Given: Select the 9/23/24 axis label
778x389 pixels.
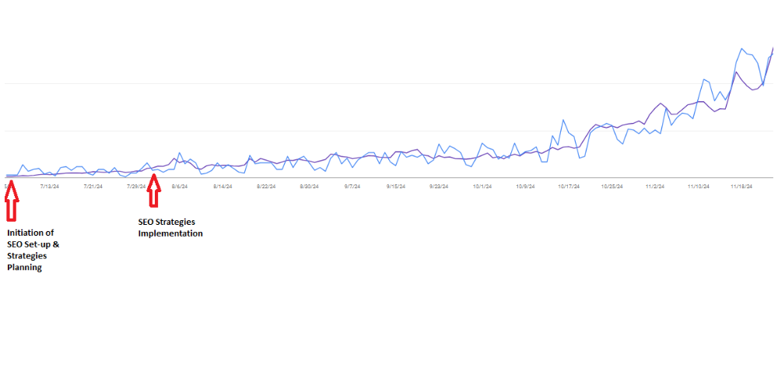Looking at the screenshot, I should tap(439, 187).
